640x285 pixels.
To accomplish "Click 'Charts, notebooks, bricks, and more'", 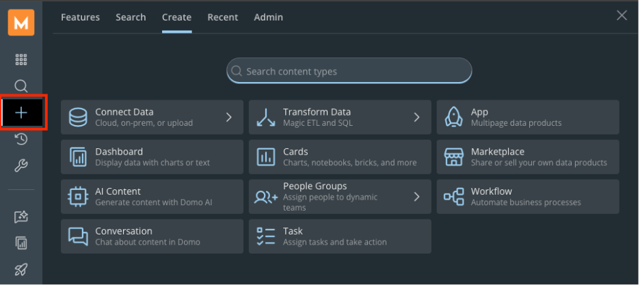I will click(350, 162).
